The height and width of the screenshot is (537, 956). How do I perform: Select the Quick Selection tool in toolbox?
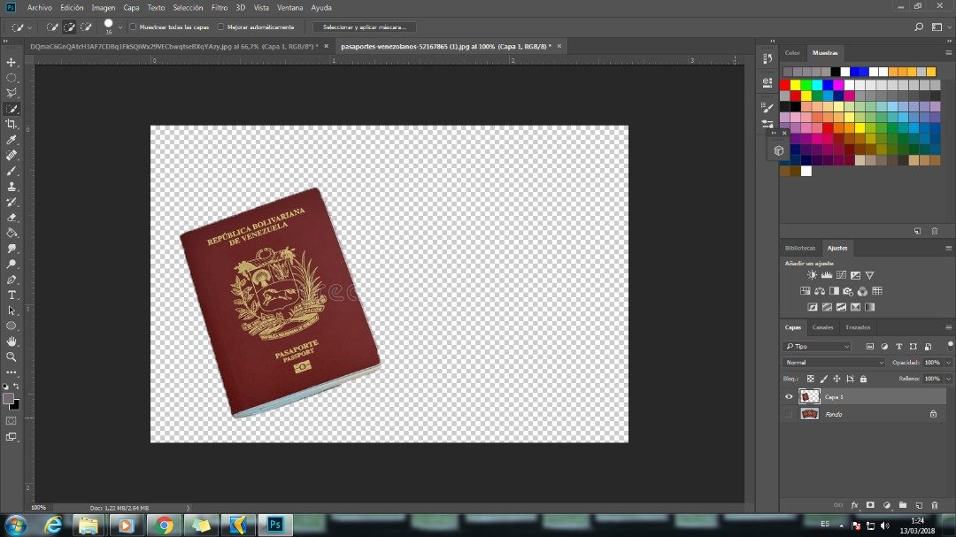click(12, 109)
